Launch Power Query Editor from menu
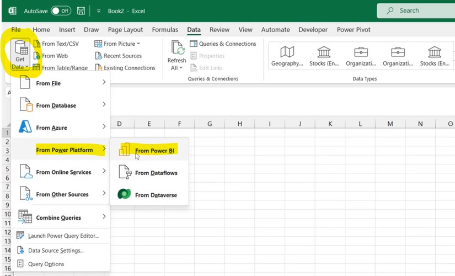The image size is (455, 276). 63,236
